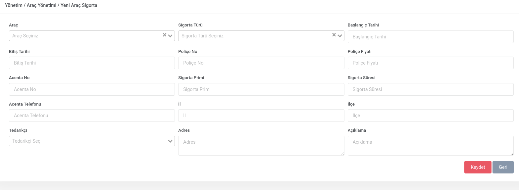This screenshot has height=190, width=519.
Task: Open the Araç Yönetimi breadcrumb link
Action: click(x=41, y=5)
